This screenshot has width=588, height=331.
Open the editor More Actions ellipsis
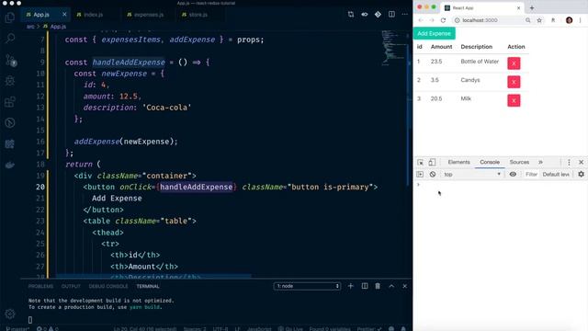(404, 15)
